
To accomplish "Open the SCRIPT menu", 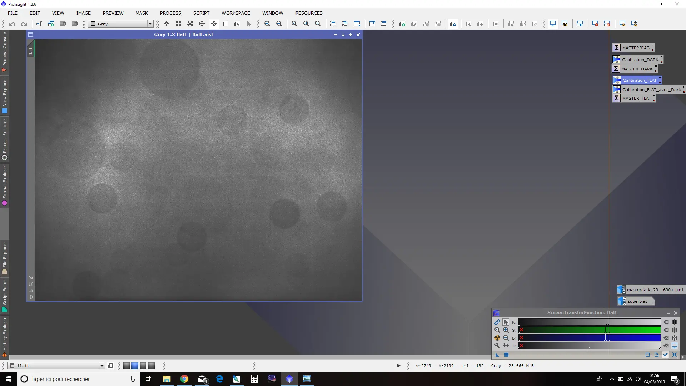I will pyautogui.click(x=201, y=13).
